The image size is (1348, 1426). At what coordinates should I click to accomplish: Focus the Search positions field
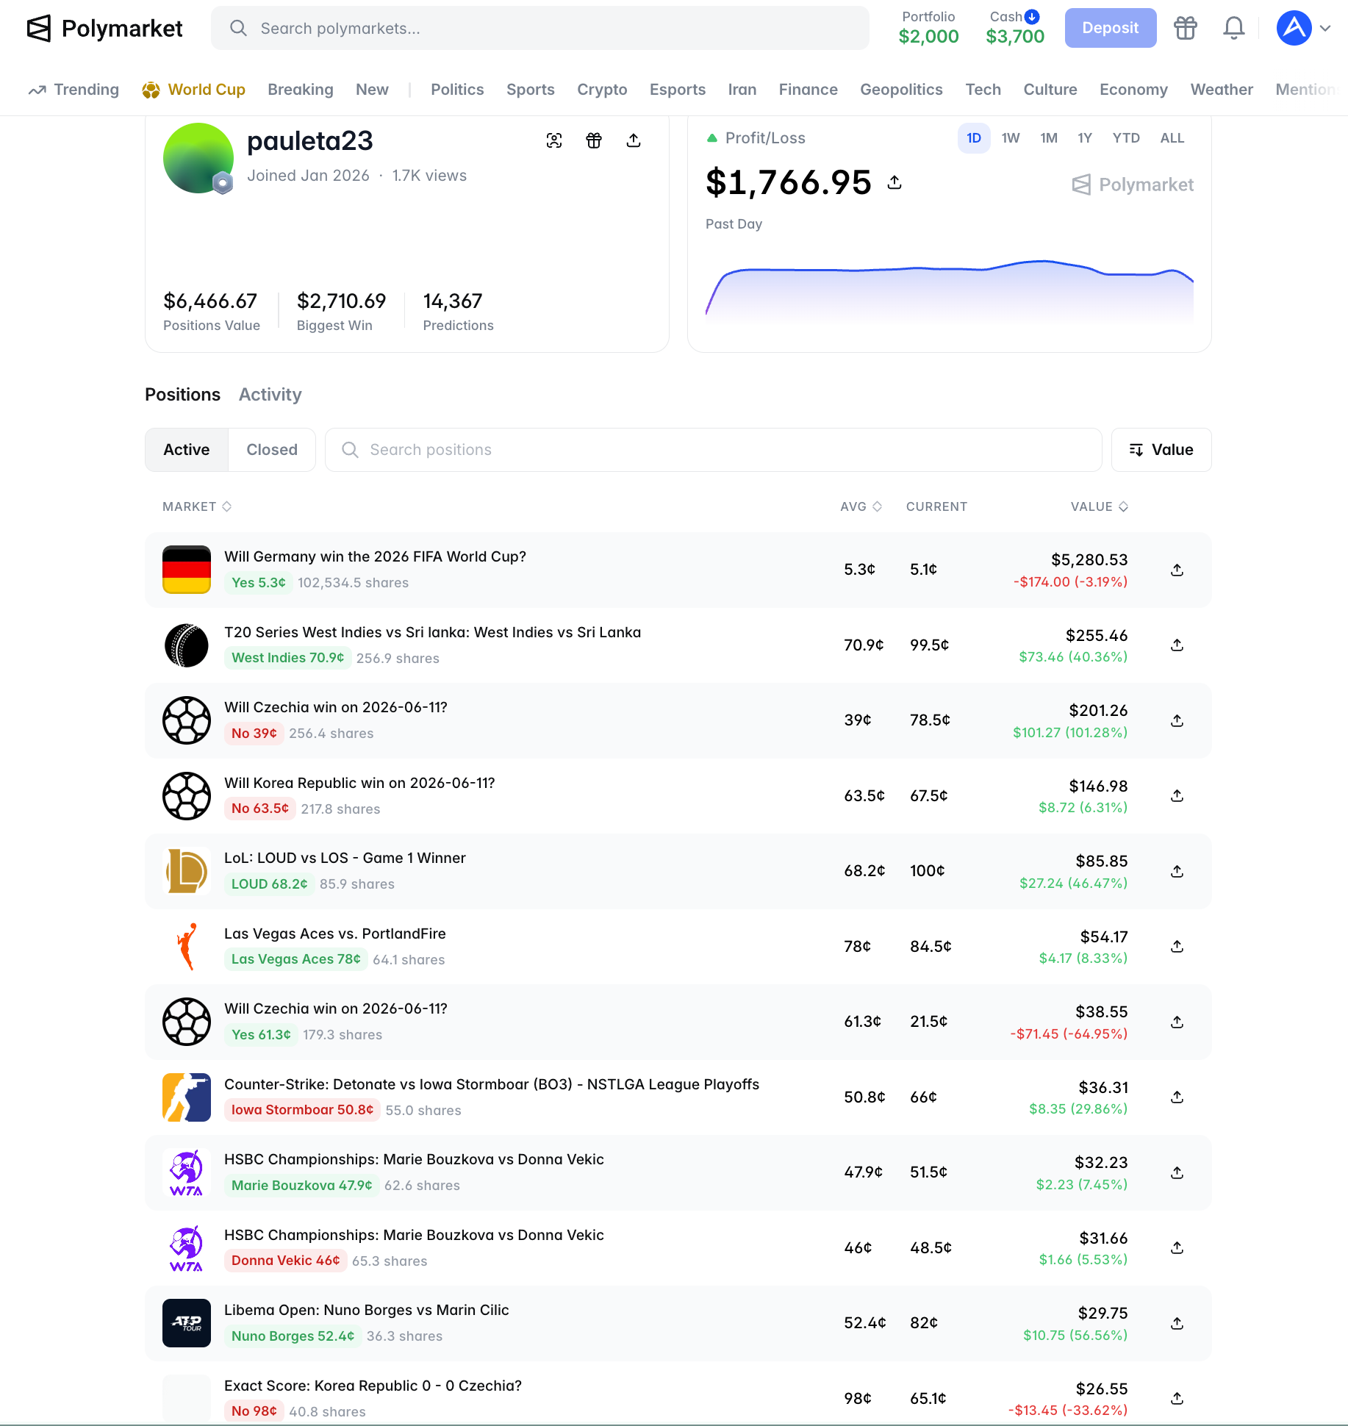[713, 450]
